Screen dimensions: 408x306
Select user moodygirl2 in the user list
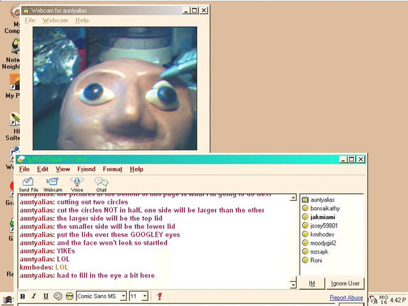tap(323, 243)
